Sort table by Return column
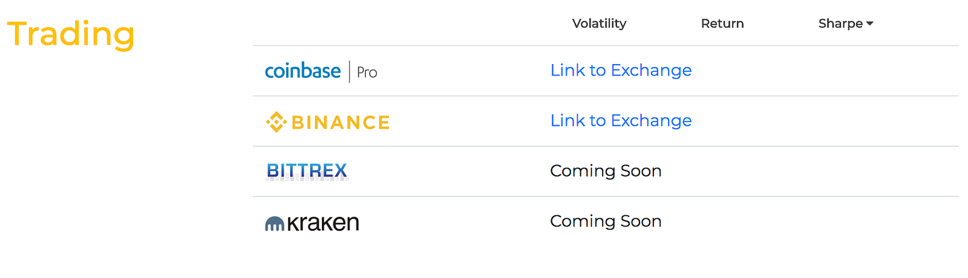This screenshot has height=278, width=968. [x=722, y=24]
